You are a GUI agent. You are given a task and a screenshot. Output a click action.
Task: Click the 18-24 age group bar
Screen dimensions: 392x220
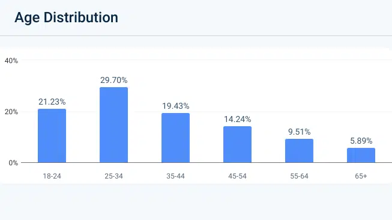(x=52, y=136)
